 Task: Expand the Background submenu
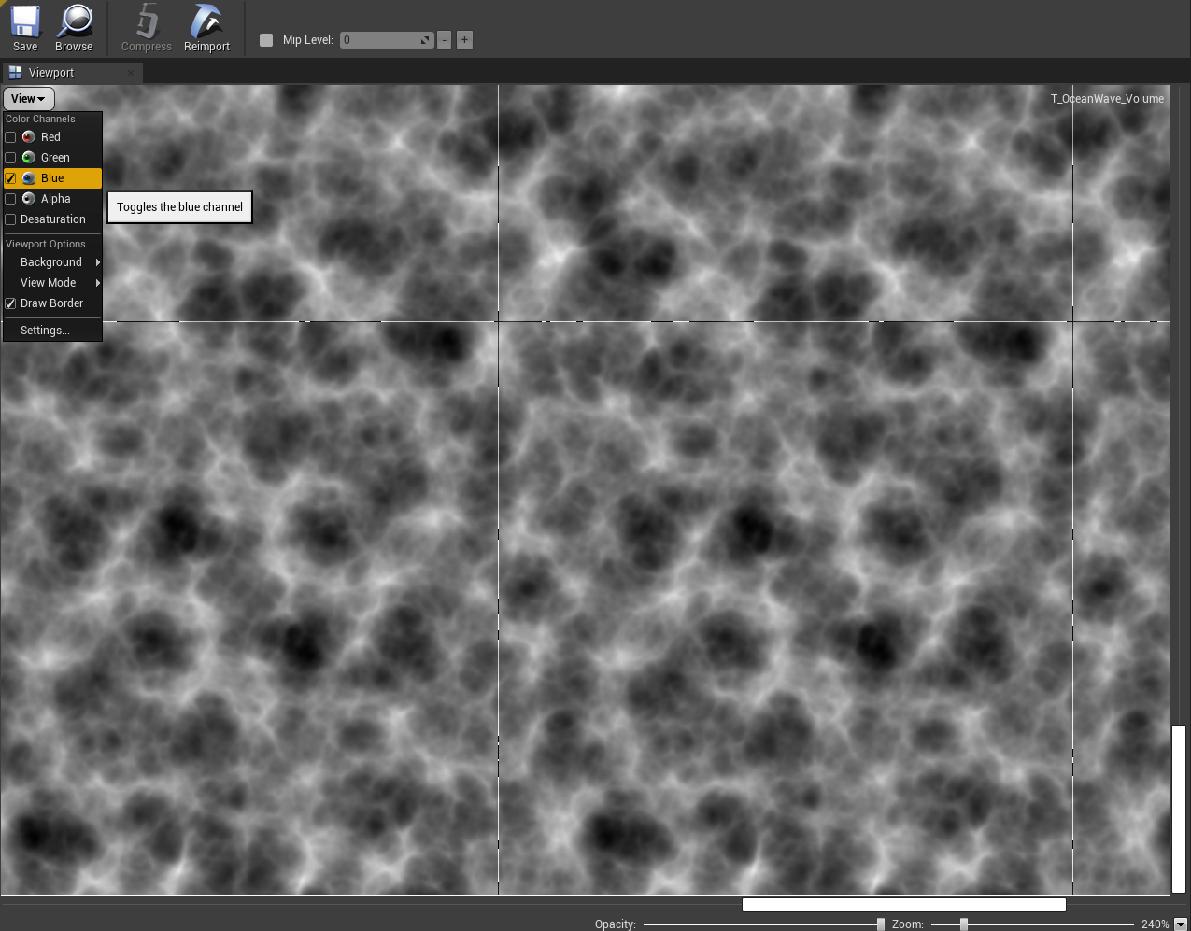click(52, 262)
